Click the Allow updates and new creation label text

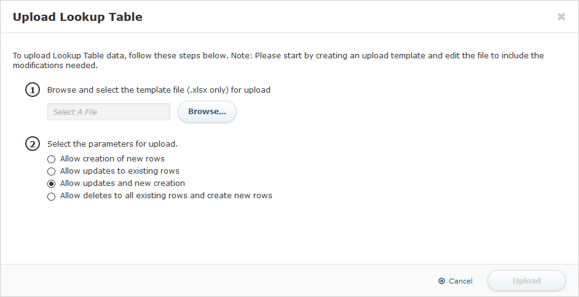[122, 183]
